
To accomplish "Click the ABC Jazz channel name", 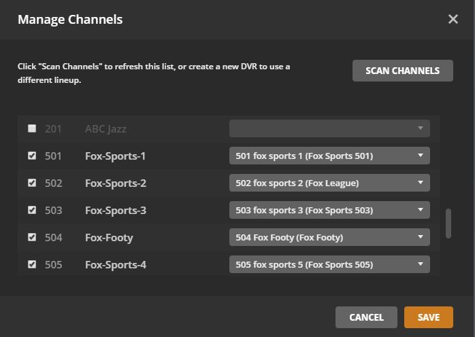I will point(105,129).
